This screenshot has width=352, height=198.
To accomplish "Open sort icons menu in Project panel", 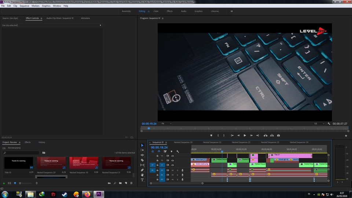I will pyautogui.click(x=37, y=183).
